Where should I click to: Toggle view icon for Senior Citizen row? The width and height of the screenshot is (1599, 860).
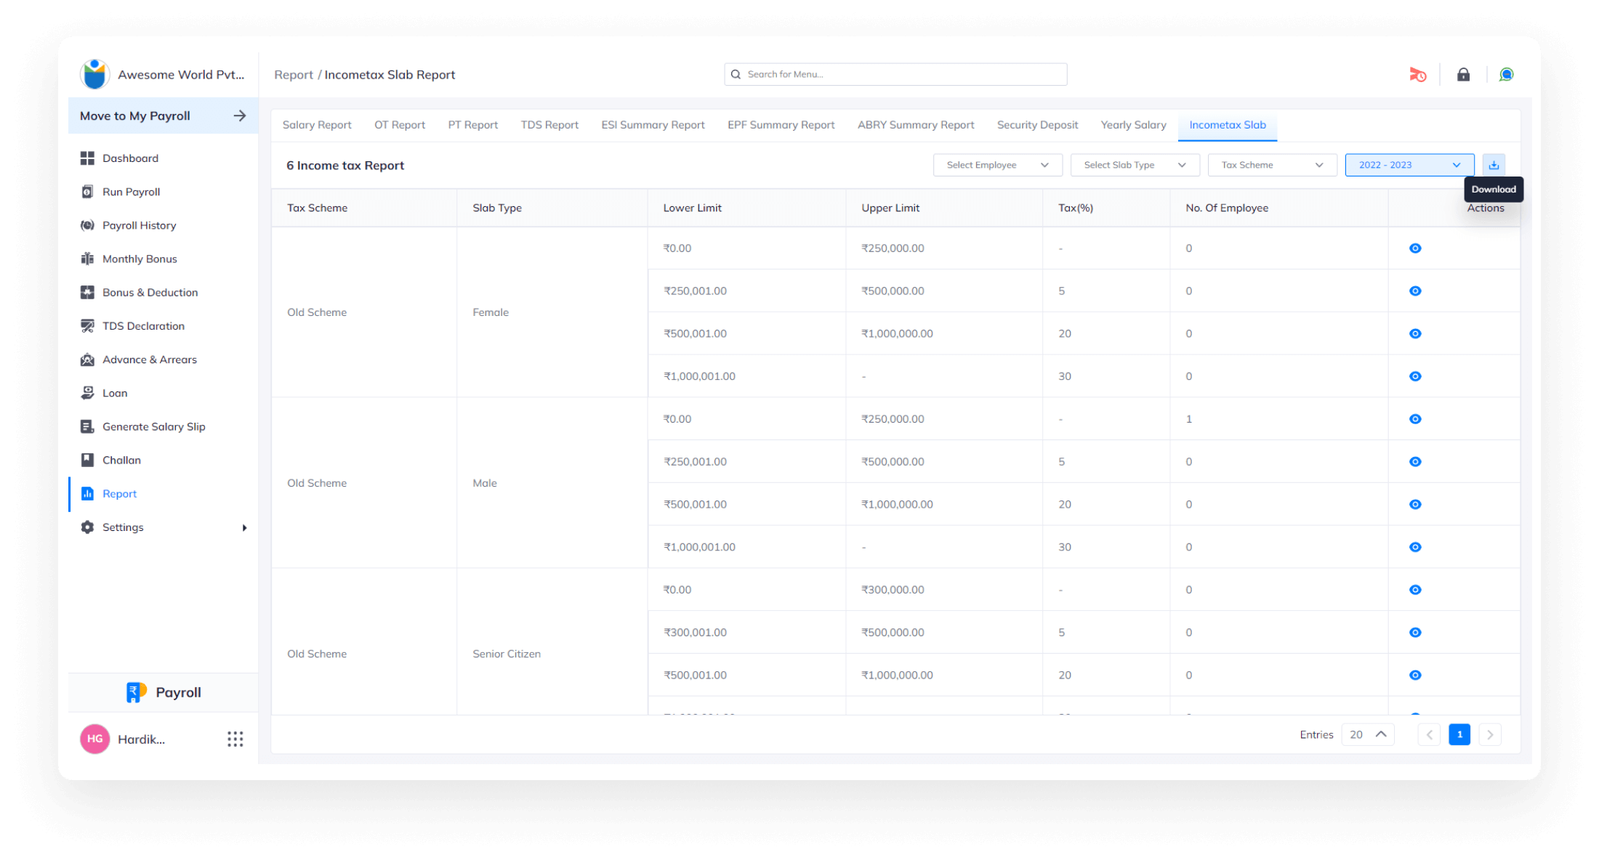click(x=1414, y=590)
